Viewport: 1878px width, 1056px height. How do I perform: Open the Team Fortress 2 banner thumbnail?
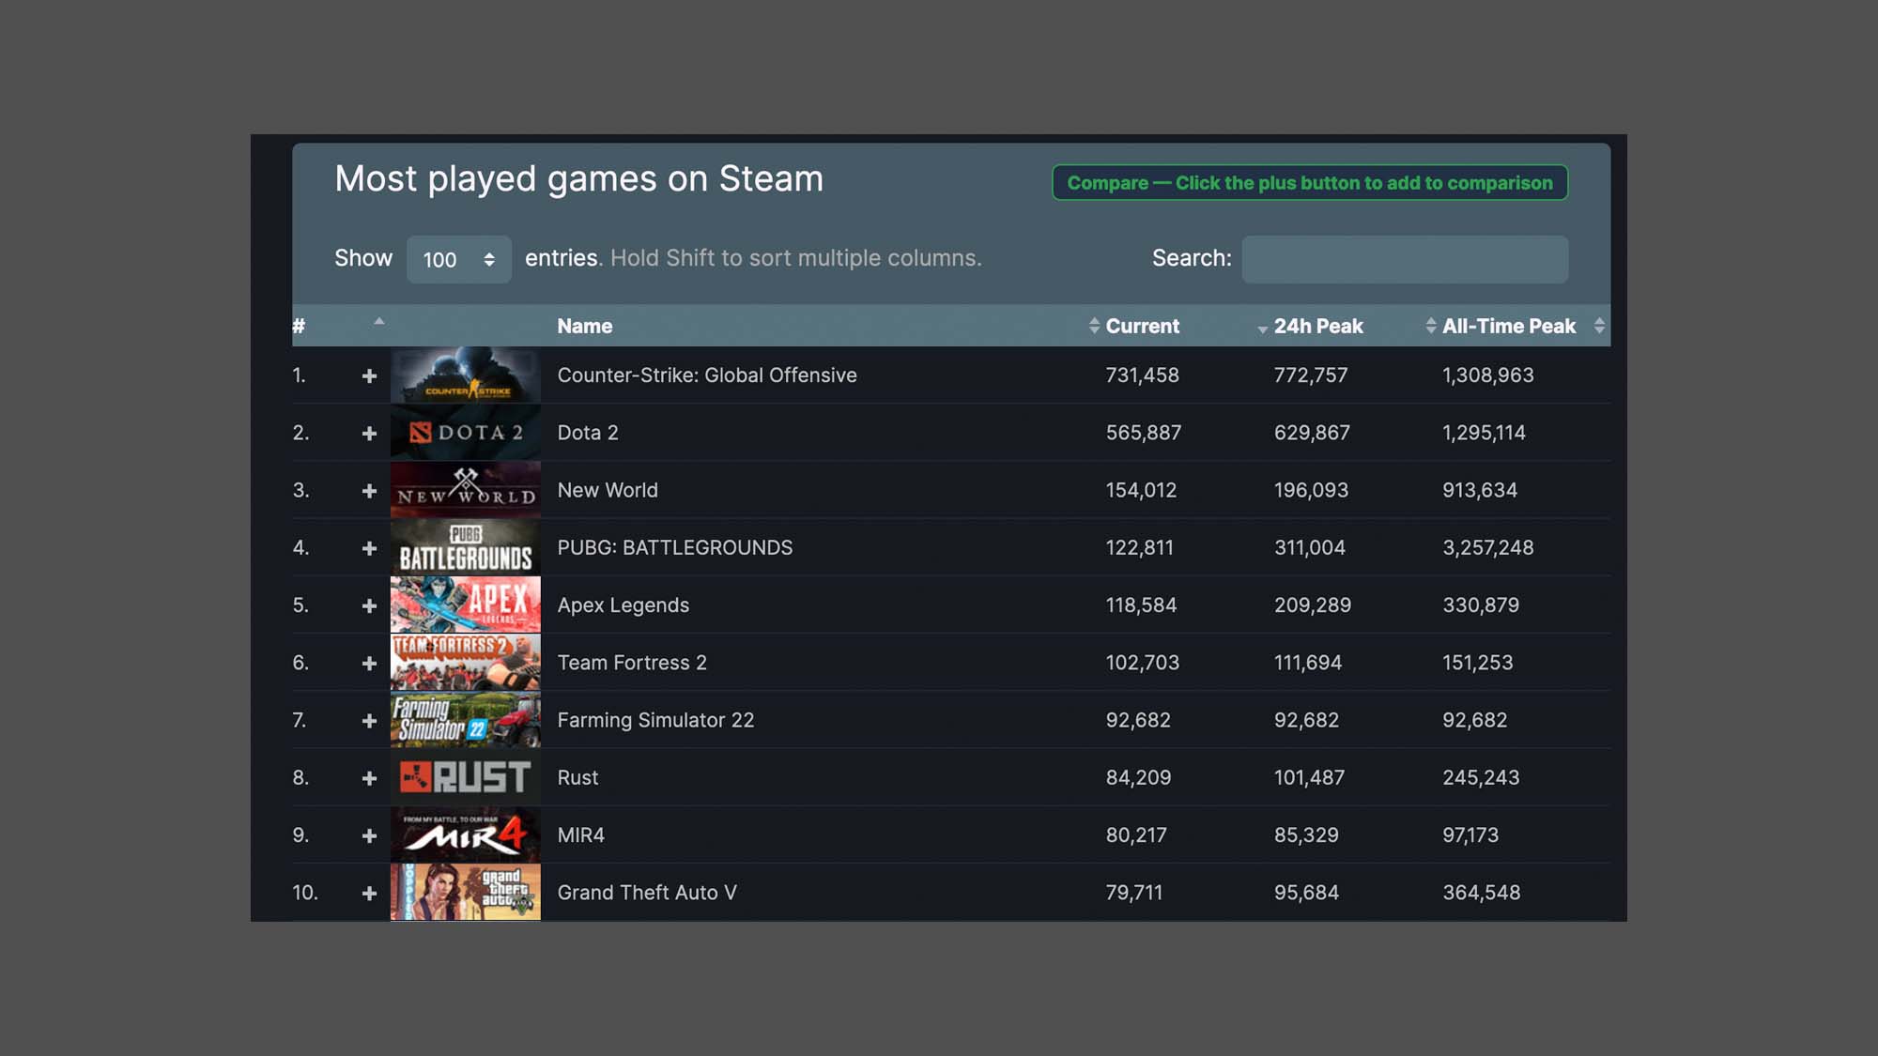466,662
